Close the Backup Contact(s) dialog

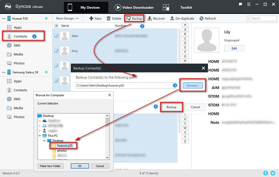tap(203, 68)
